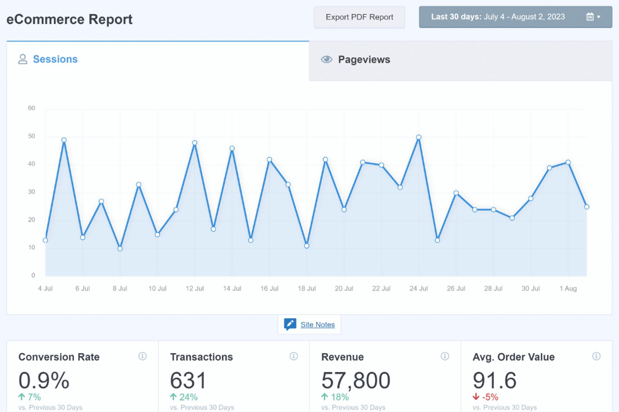The width and height of the screenshot is (619, 412).
Task: Click the info icon beside Transactions
Action: [293, 357]
